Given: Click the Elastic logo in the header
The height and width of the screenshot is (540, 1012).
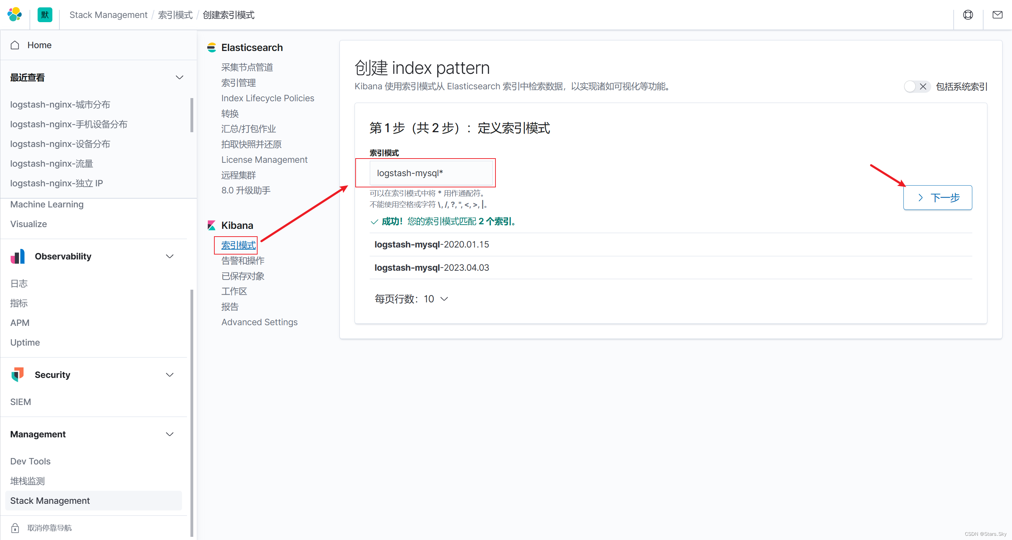Looking at the screenshot, I should pyautogui.click(x=14, y=14).
